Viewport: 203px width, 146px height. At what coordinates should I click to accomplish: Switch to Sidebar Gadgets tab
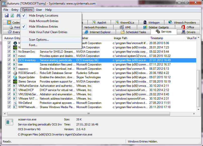point(156,27)
